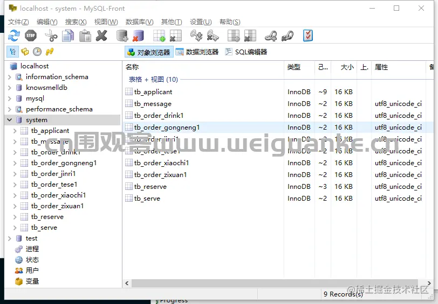Toggle the SQL history clock icon
The image size is (438, 304).
pos(37,52)
